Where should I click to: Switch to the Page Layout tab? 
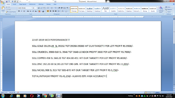[x=23, y=4]
